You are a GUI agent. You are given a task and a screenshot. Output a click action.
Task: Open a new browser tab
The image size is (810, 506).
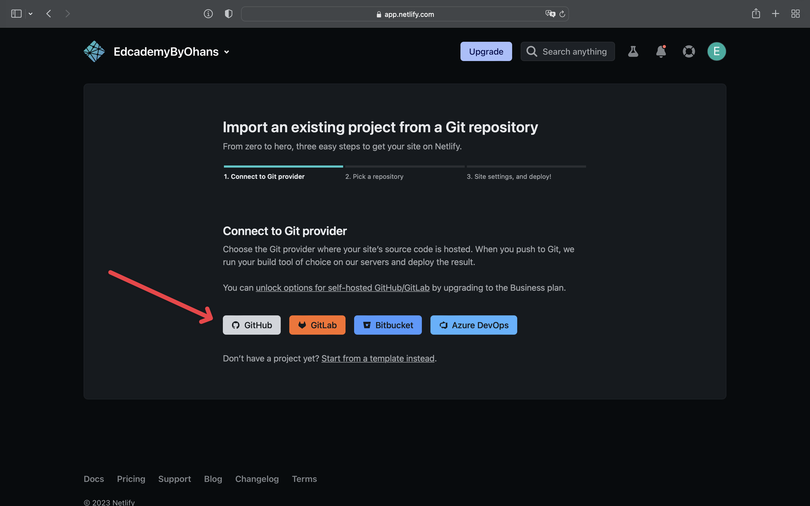pos(775,13)
